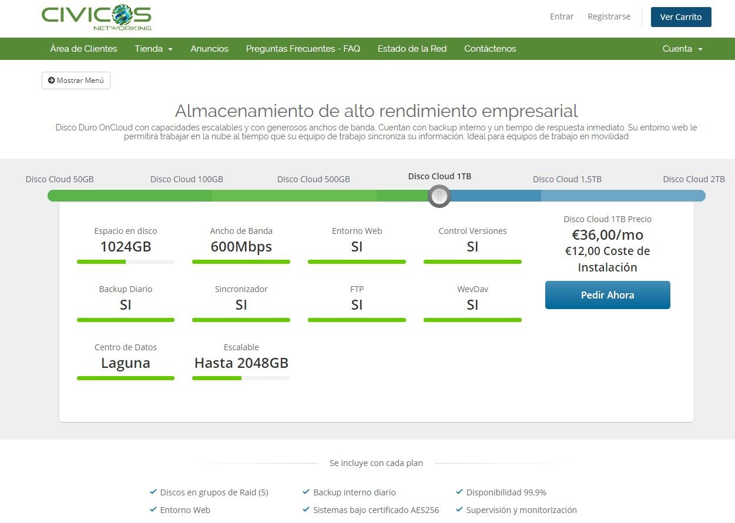Click the Hasta 2048GB scalable value
Screen dimensions: 735x523
[241, 363]
